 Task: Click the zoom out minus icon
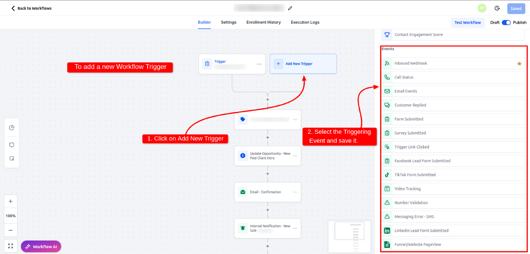tap(11, 230)
